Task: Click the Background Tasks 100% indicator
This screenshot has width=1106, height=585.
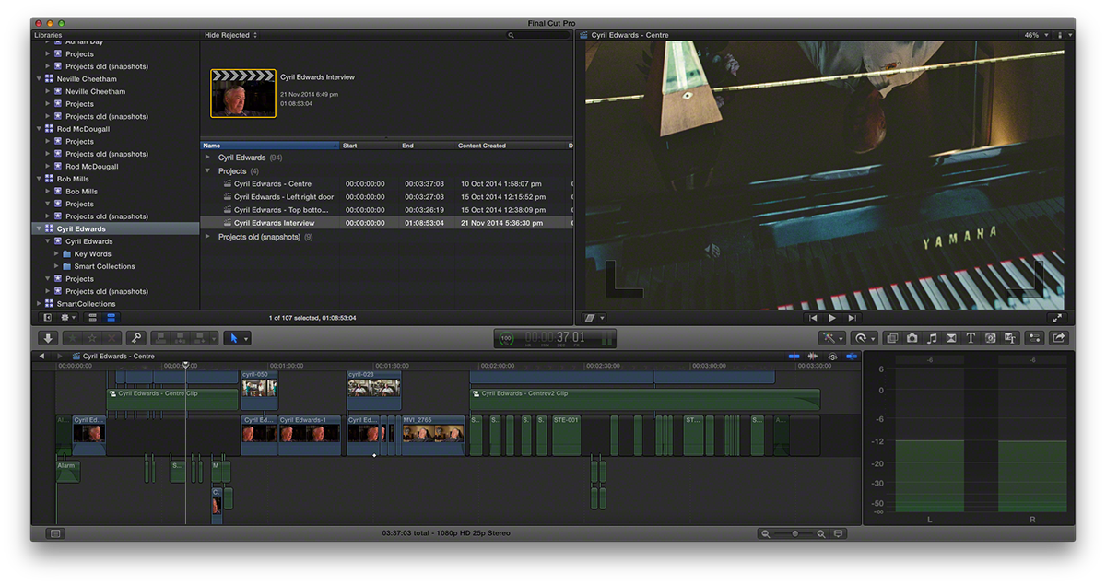Action: [506, 338]
